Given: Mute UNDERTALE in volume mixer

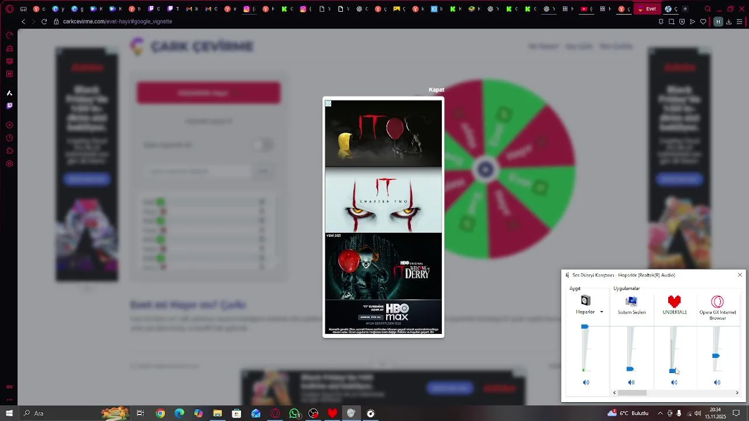Looking at the screenshot, I should [674, 382].
